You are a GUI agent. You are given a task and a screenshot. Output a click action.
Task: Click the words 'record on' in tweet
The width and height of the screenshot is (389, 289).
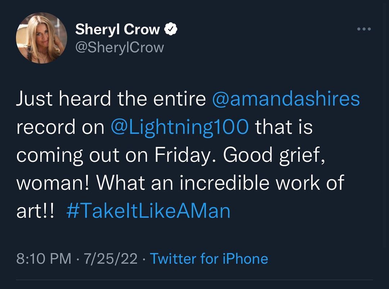point(60,127)
